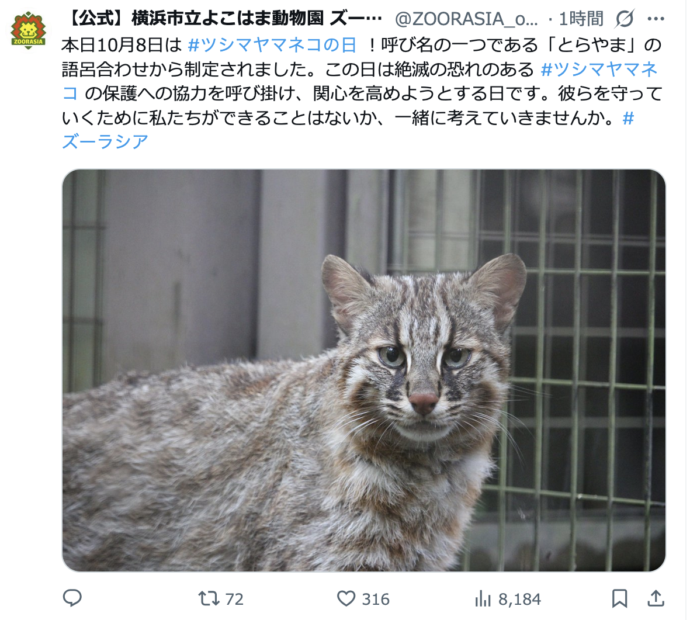Open the reply speech bubble icon

72,598
